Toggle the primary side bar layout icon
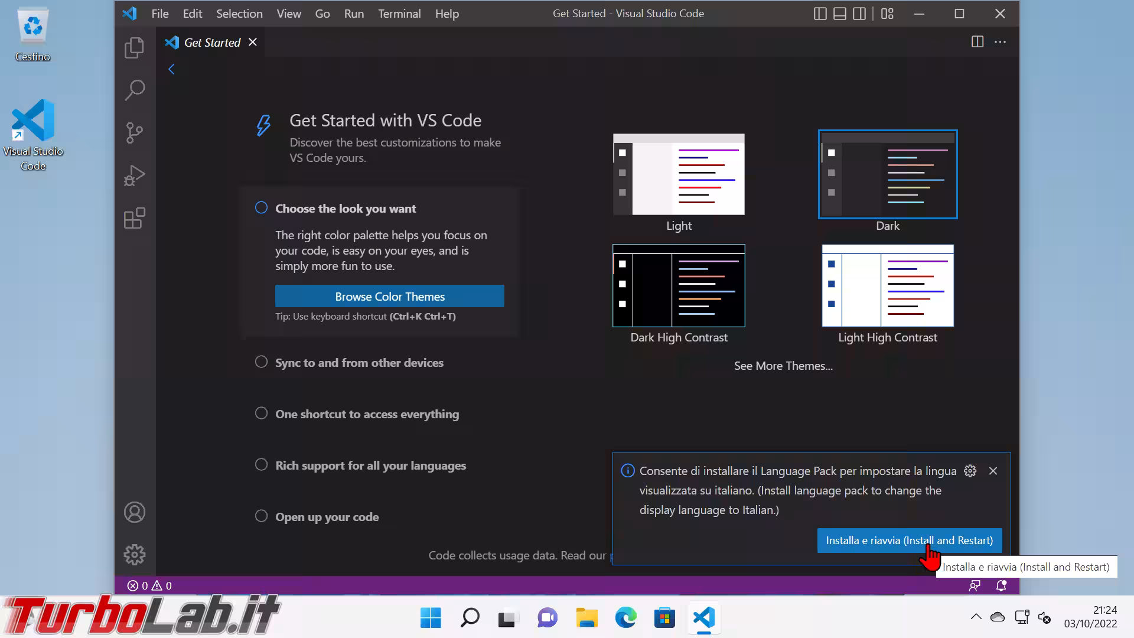The image size is (1134, 638). coord(820,14)
